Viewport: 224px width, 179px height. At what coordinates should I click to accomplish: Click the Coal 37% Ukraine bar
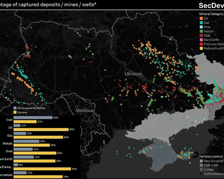pos(25,122)
